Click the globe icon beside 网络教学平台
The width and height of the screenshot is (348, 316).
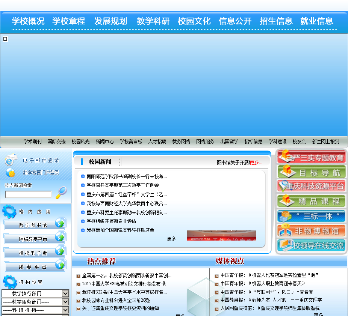(60, 237)
